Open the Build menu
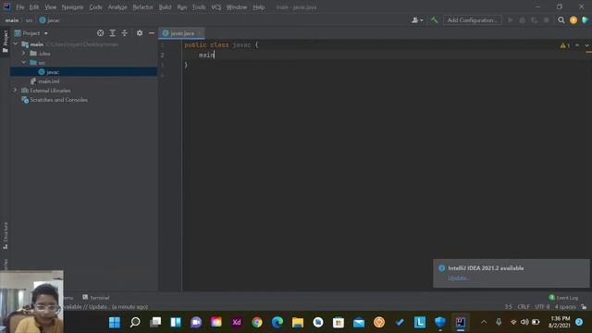The image size is (592, 333). pyautogui.click(x=165, y=7)
